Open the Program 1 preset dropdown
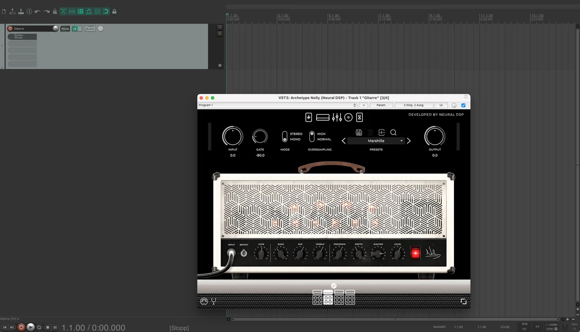The image size is (580, 332). [277, 105]
